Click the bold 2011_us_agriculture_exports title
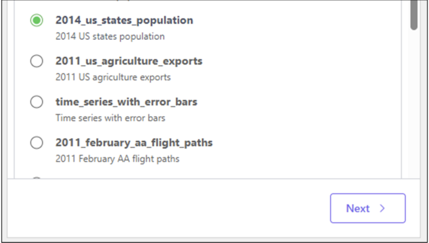The height and width of the screenshot is (243, 429). [129, 61]
